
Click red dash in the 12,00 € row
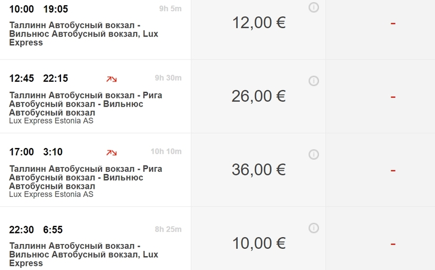[x=393, y=23]
